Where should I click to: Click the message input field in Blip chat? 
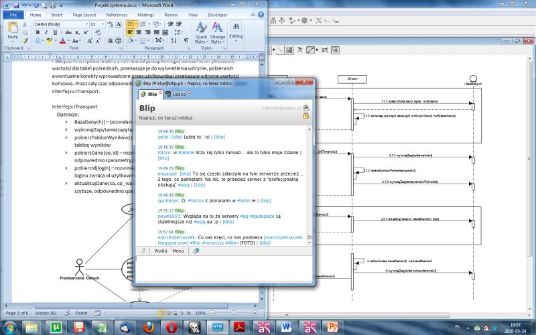tap(224, 269)
